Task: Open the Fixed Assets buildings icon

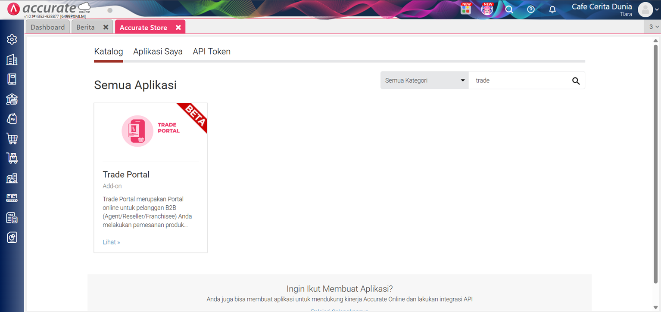Action: 12,178
